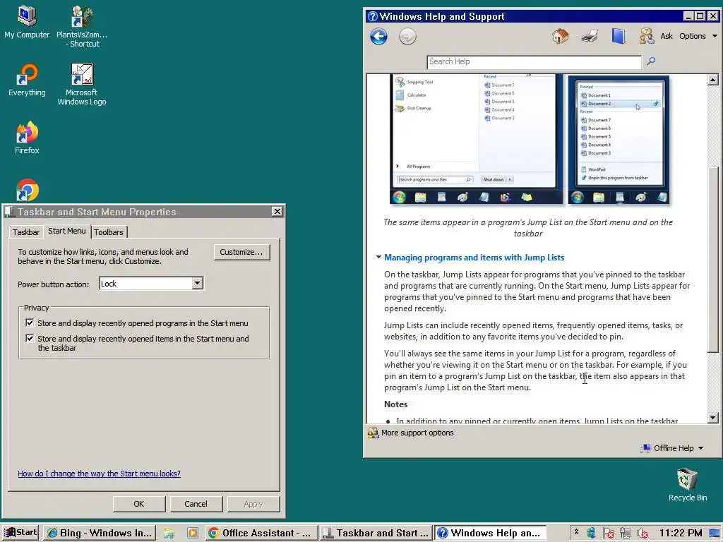Switch to Windows Help taskbar button

click(x=491, y=533)
